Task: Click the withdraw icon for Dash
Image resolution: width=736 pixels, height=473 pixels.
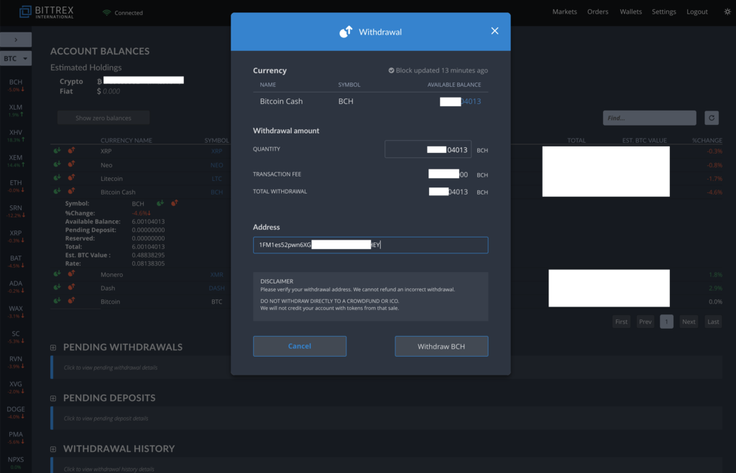Action: tap(71, 287)
